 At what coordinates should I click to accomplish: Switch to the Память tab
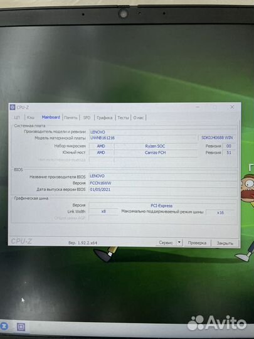click(71, 117)
